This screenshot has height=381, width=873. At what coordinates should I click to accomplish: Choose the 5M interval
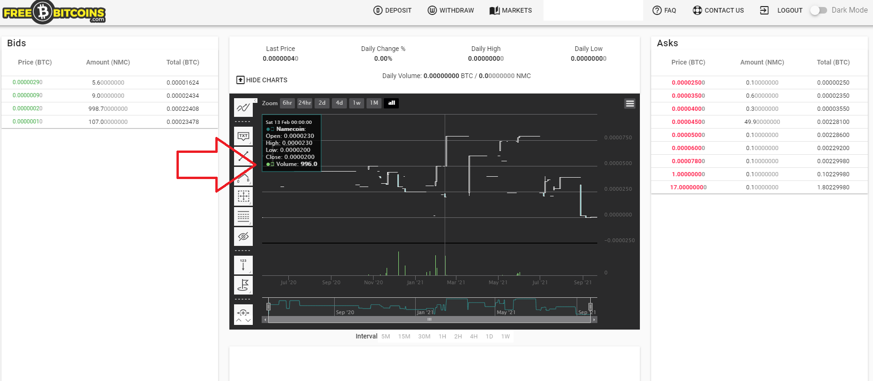(386, 337)
